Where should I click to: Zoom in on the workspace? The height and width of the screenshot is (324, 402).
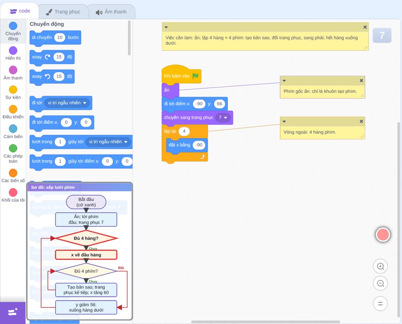[x=380, y=267]
